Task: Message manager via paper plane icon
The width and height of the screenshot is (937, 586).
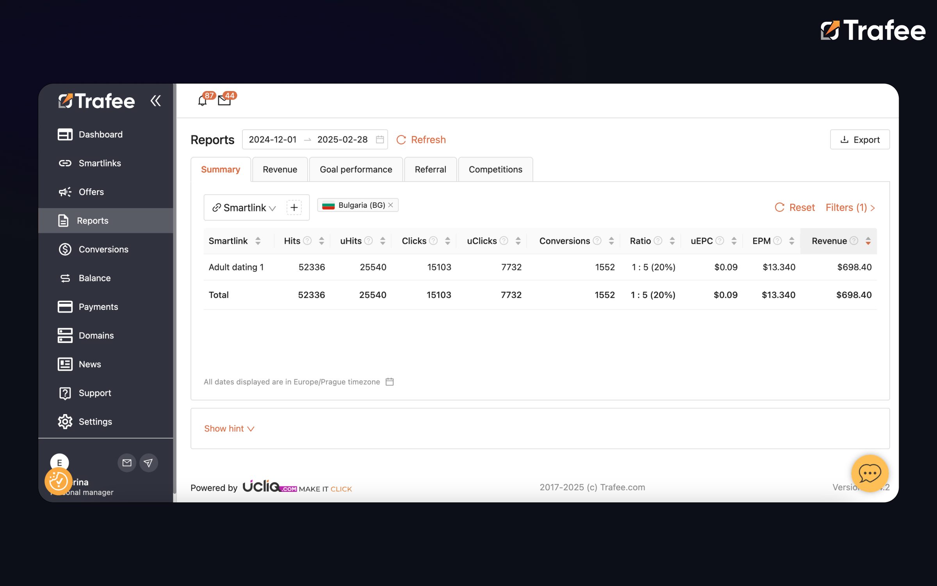Action: tap(148, 463)
